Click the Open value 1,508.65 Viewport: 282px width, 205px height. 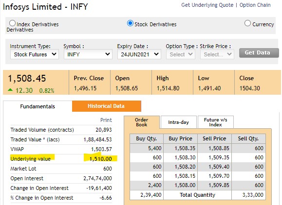[x=127, y=88]
